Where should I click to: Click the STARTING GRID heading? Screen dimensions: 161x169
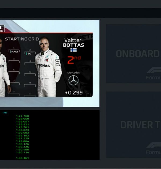point(22,39)
